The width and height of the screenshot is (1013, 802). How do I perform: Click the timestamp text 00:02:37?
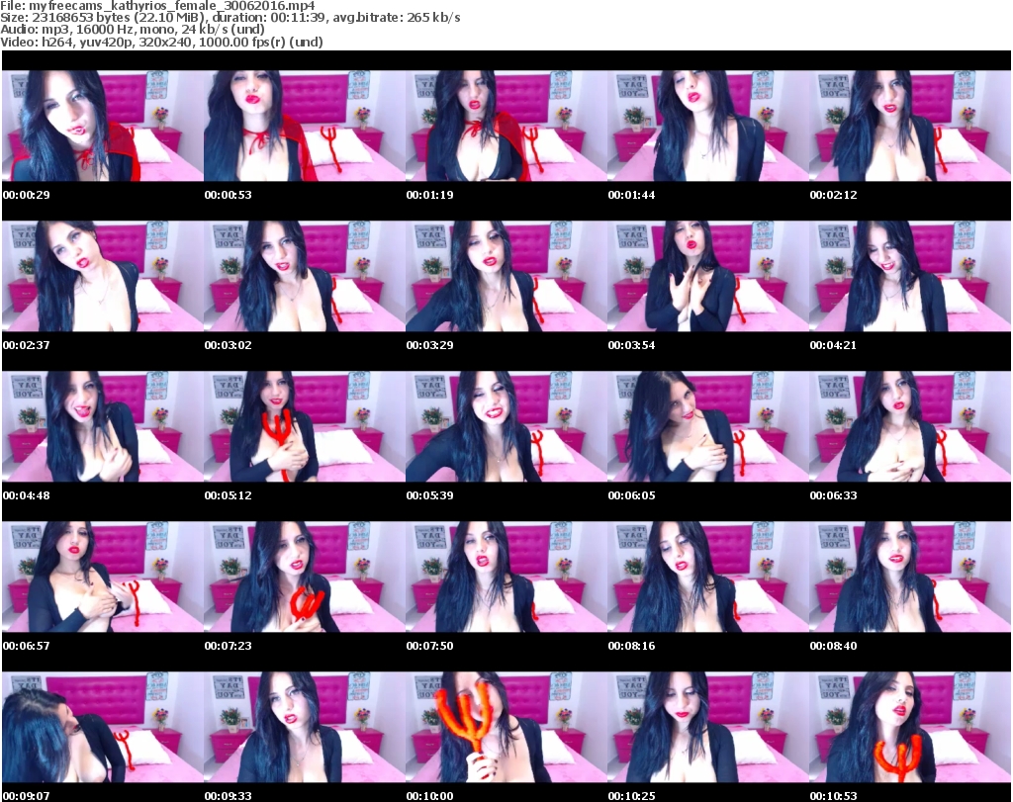(x=27, y=345)
